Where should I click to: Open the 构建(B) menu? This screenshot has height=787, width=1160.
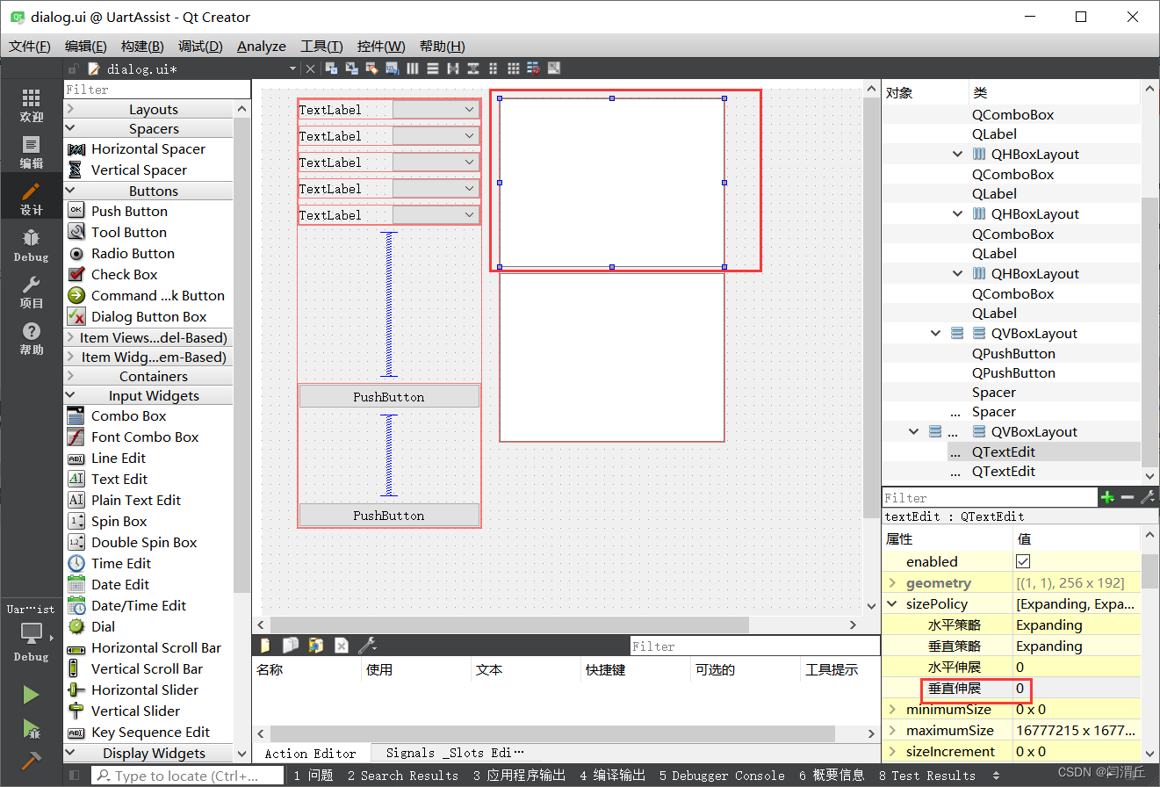tap(142, 47)
